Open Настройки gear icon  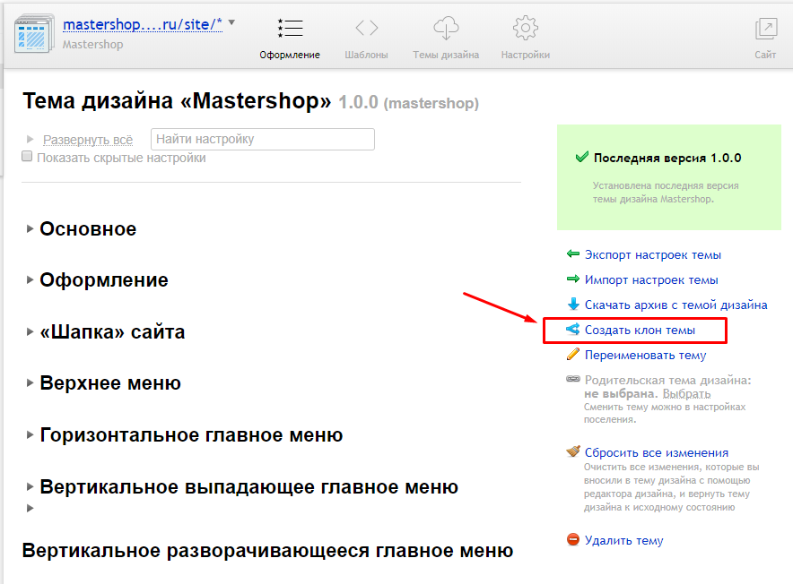tap(526, 29)
